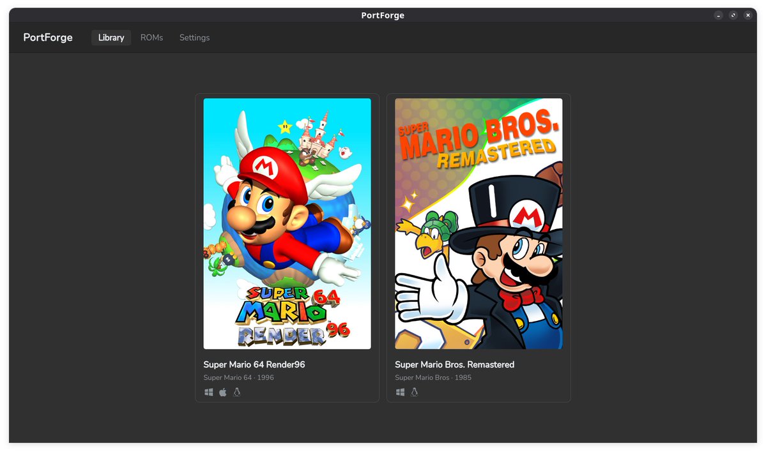Click the PortForge logo text in the header
Viewport: 766px width, 453px height.
[x=48, y=38]
